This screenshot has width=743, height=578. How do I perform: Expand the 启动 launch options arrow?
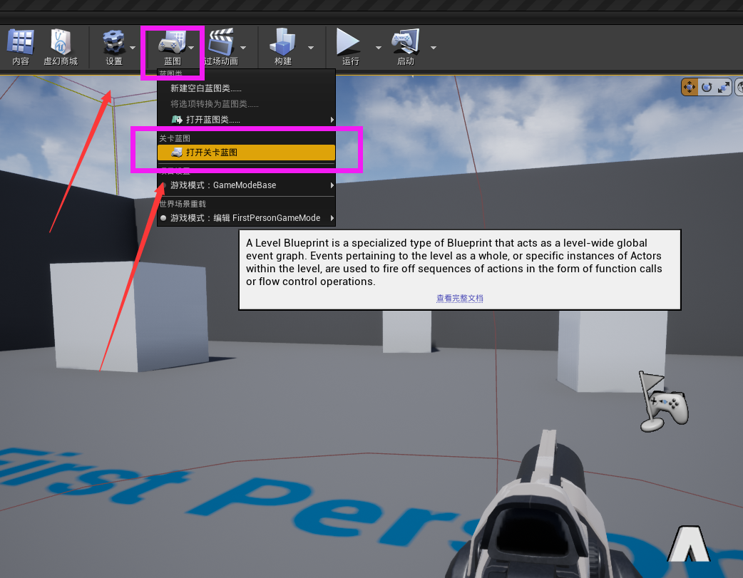[x=433, y=47]
